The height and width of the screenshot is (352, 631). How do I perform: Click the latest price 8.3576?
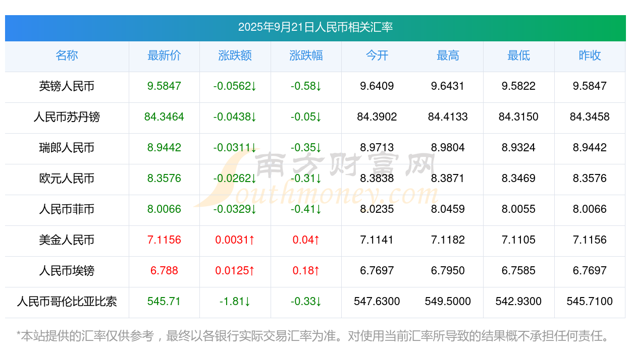point(164,179)
